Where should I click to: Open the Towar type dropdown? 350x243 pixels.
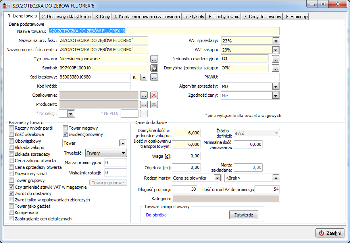tap(123, 143)
